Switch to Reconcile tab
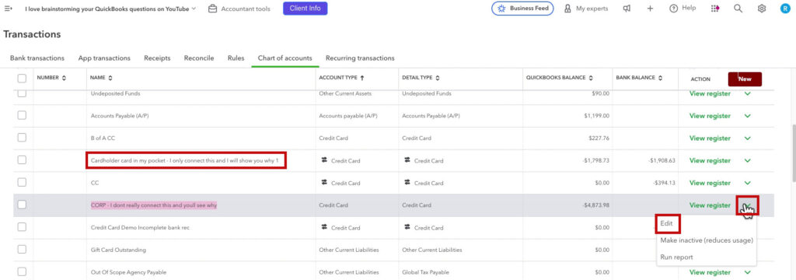This screenshot has height=280, width=796. pos(199,58)
